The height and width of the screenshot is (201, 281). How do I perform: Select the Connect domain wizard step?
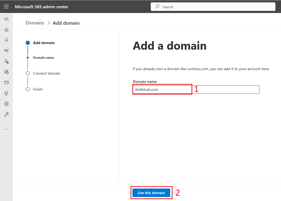coord(46,74)
